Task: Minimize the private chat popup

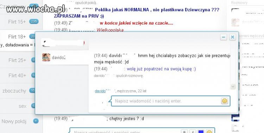Action: coord(224,37)
